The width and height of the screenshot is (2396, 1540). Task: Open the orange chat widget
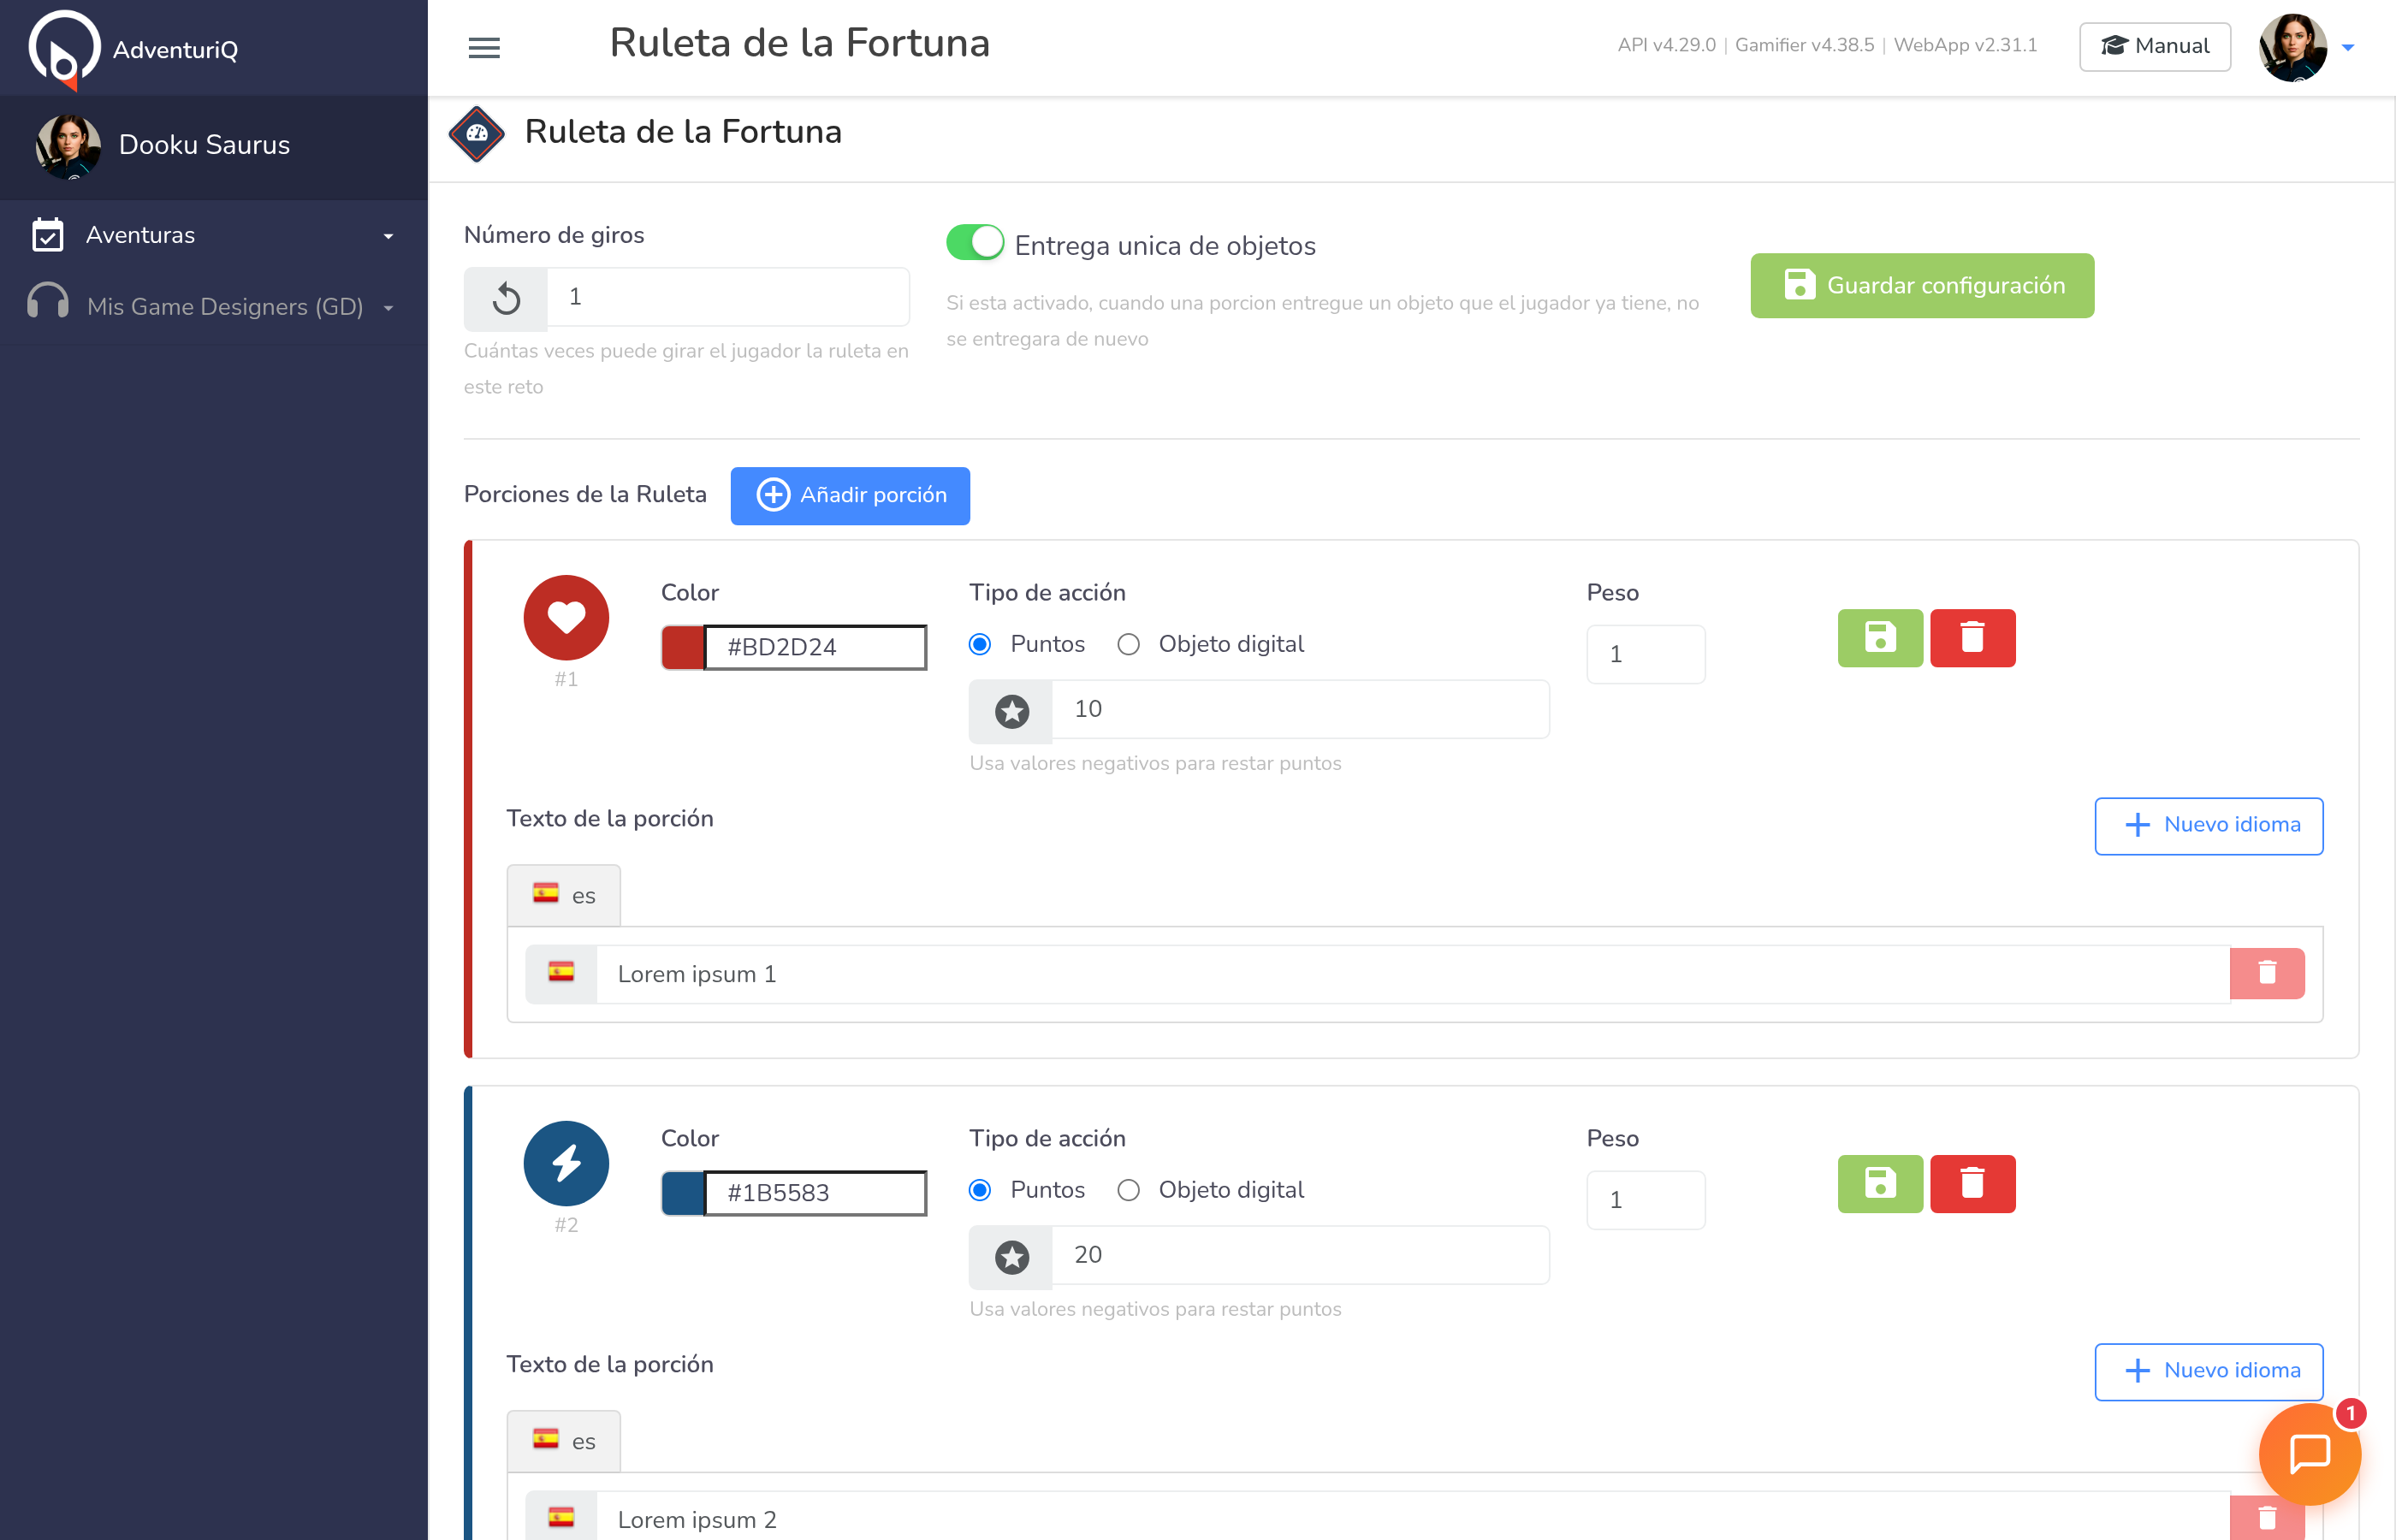point(2310,1454)
